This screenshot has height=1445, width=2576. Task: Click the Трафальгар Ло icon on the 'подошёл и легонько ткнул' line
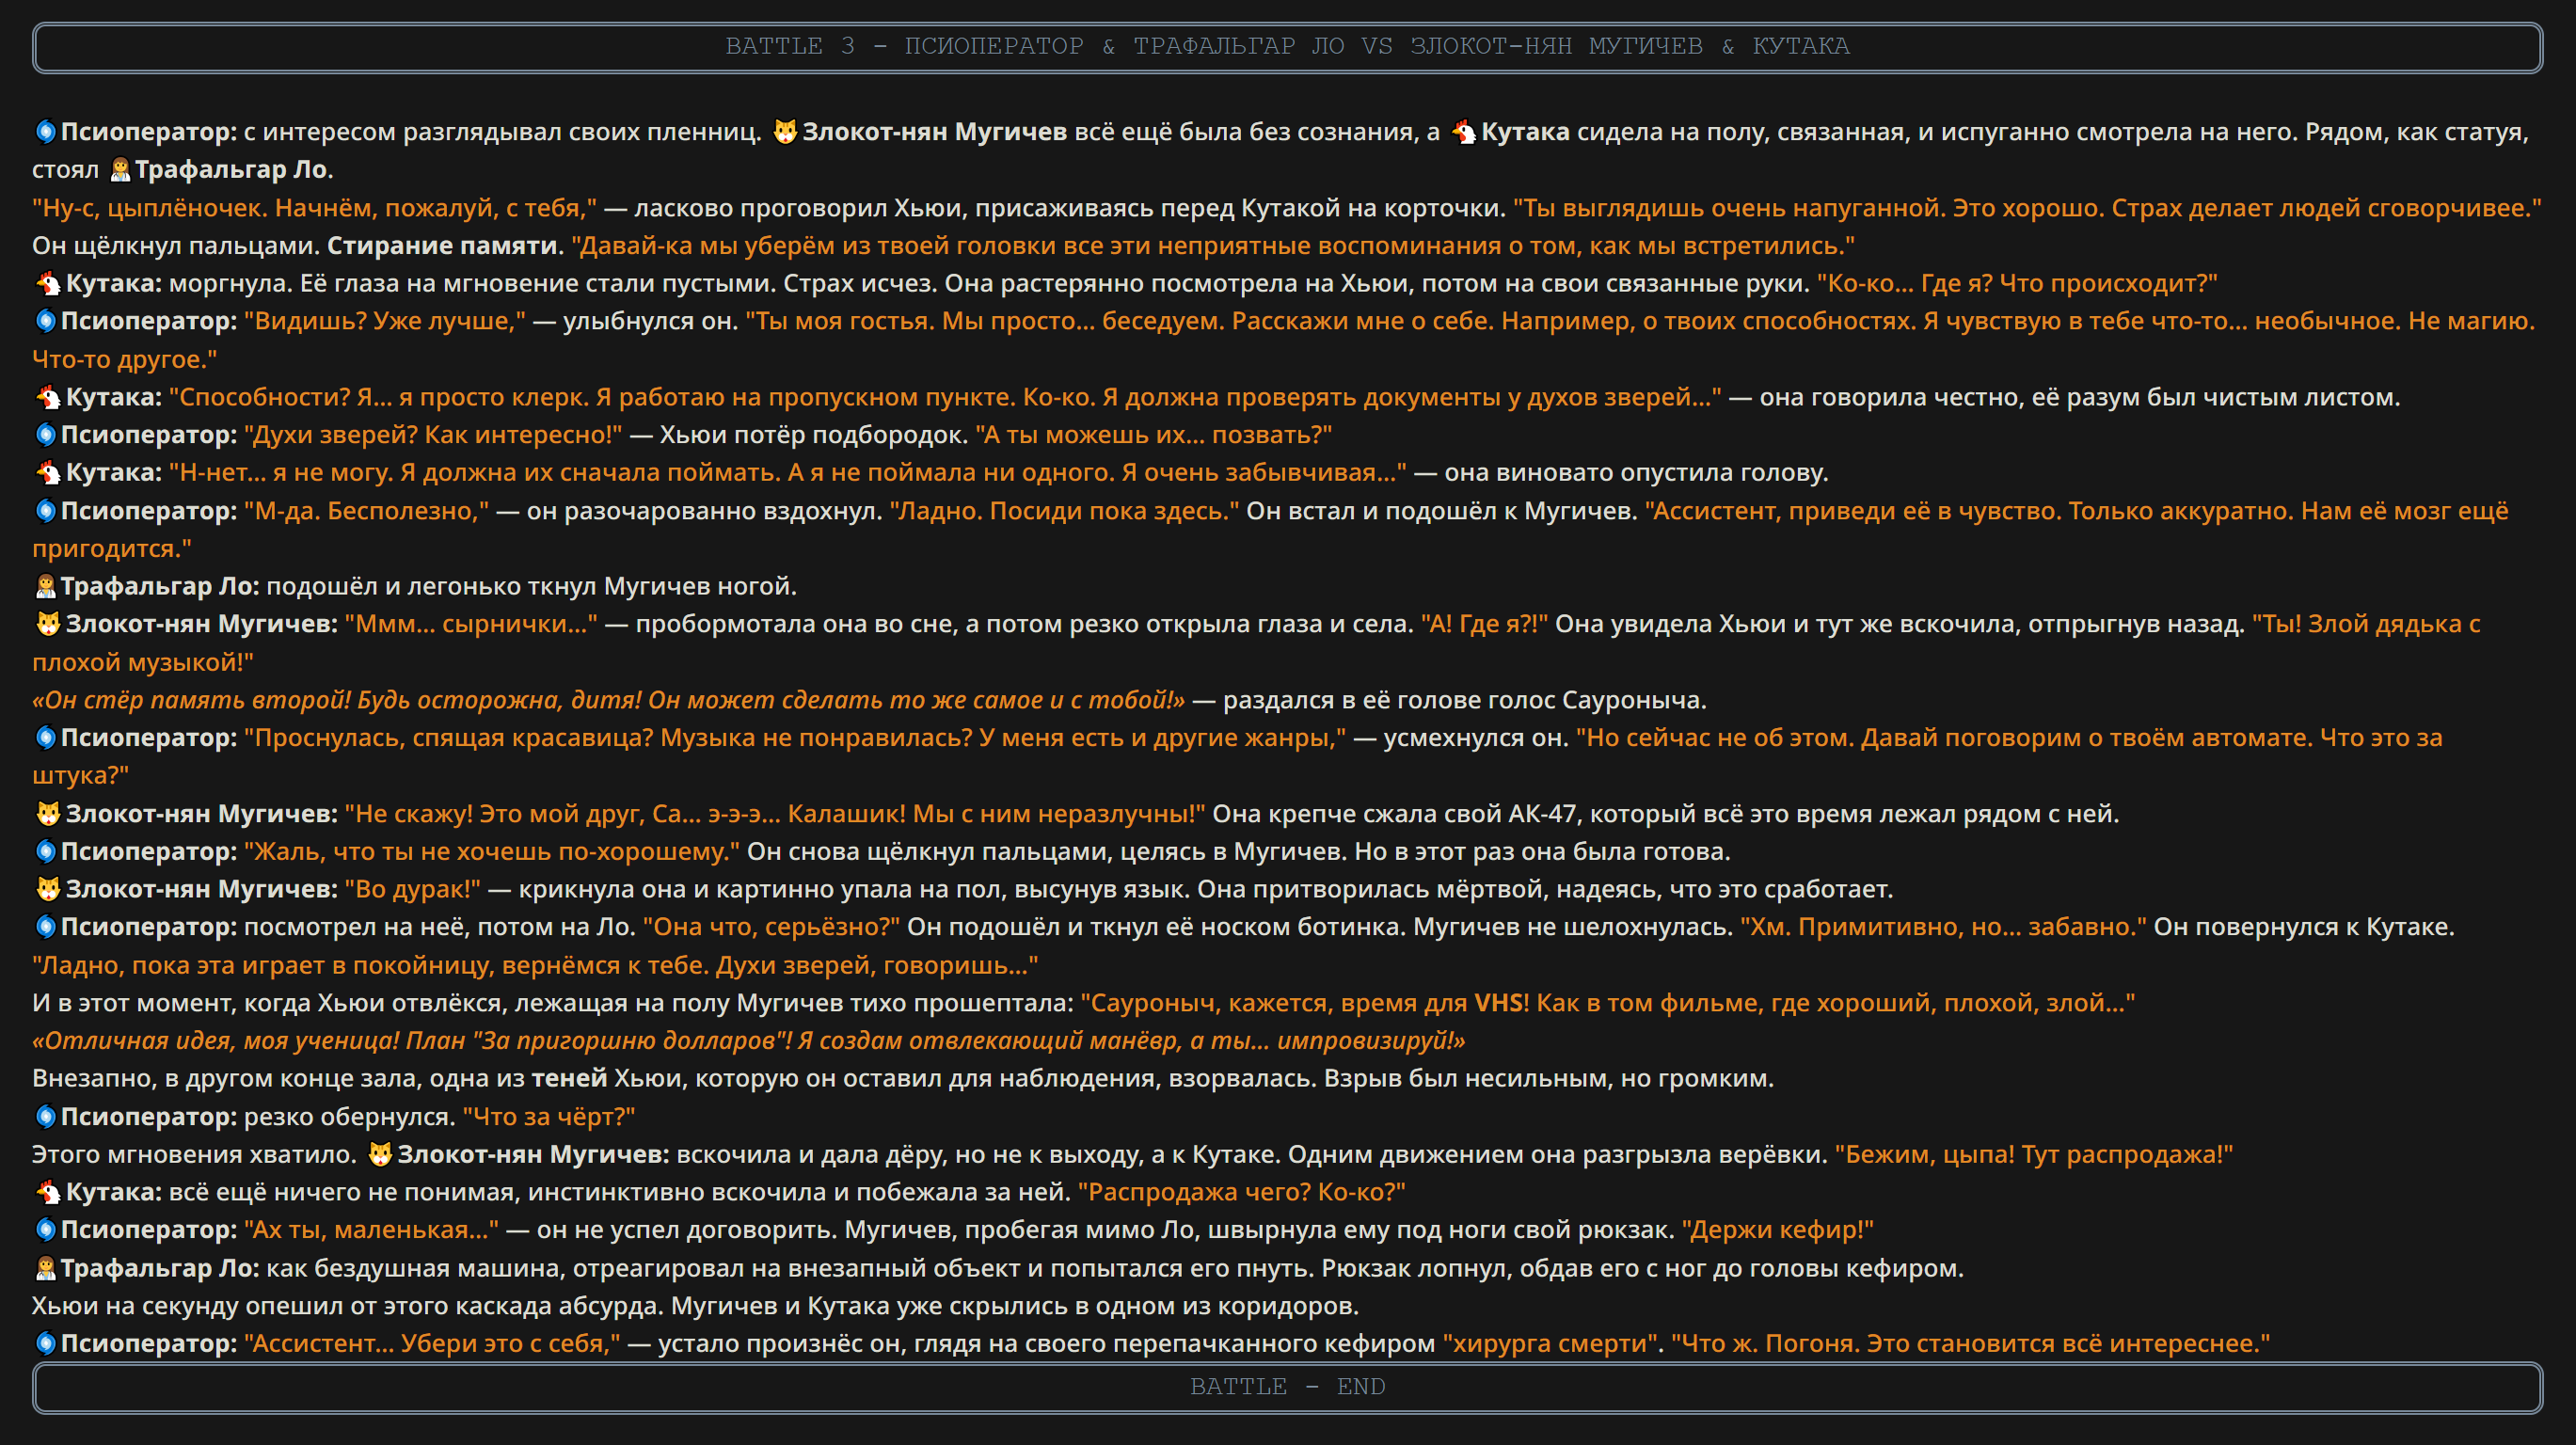pos(46,586)
